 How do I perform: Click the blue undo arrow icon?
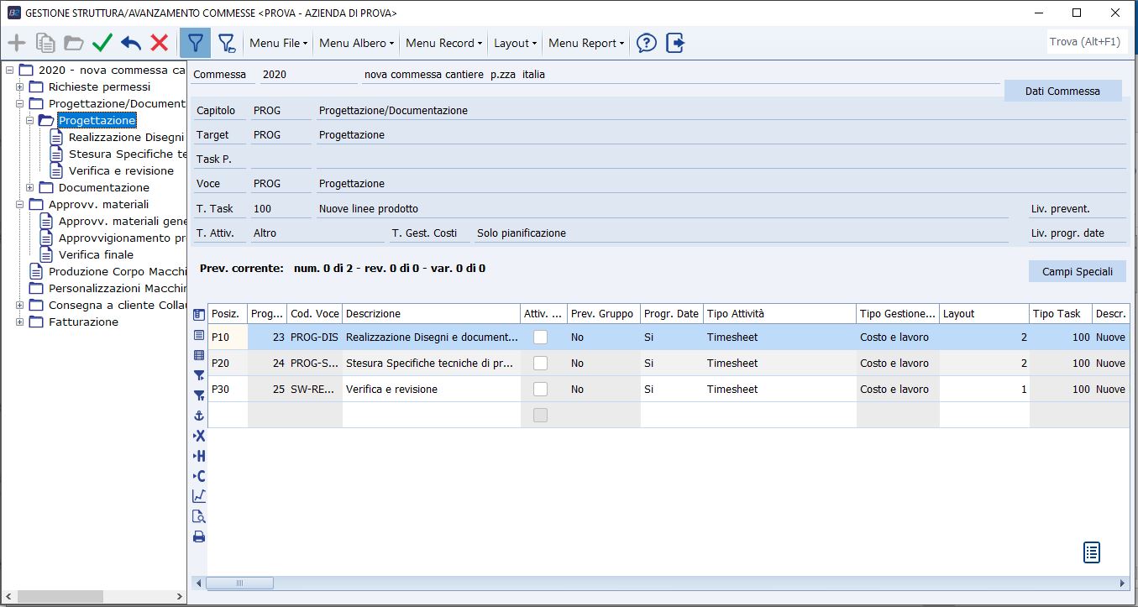(131, 43)
